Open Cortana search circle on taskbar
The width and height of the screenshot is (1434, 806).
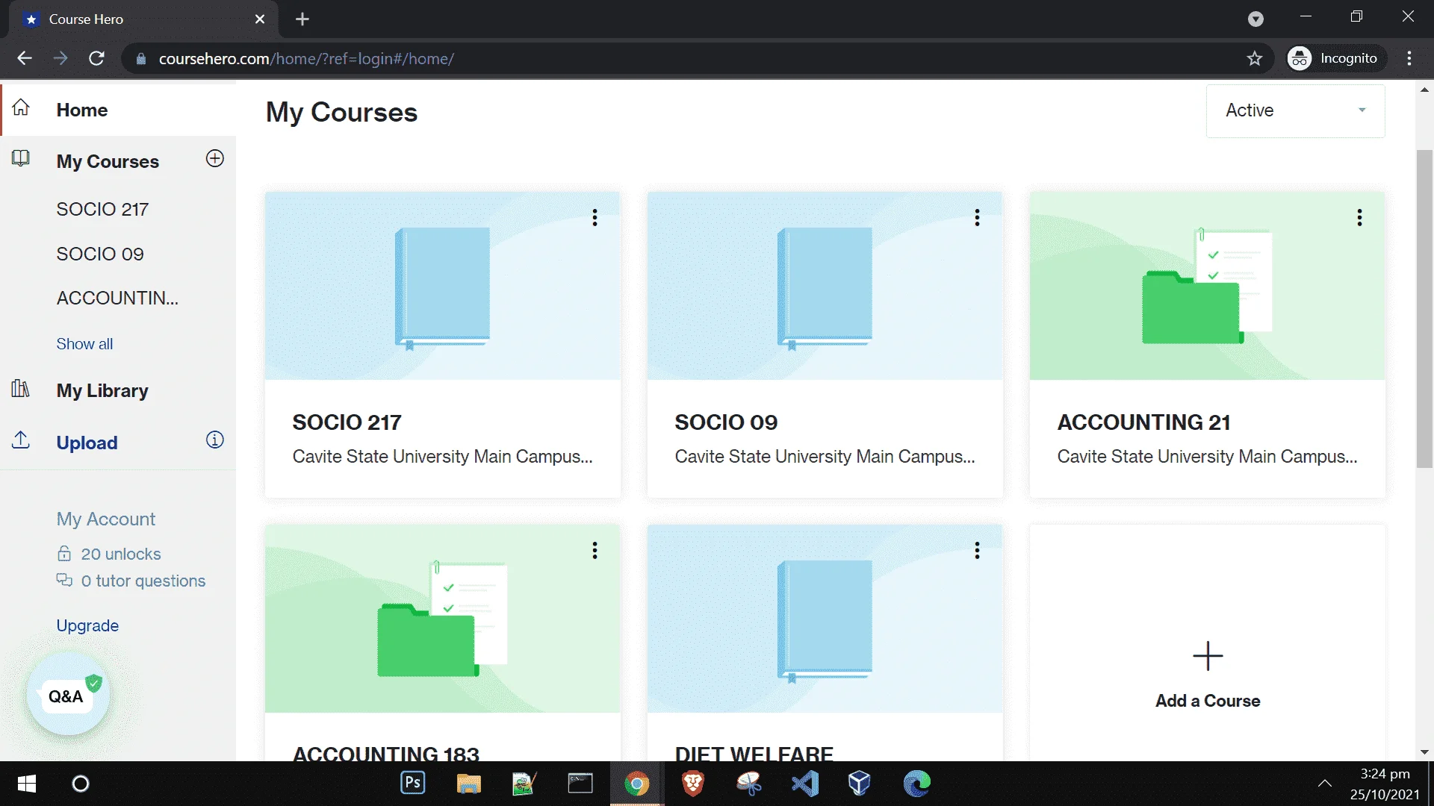tap(81, 784)
